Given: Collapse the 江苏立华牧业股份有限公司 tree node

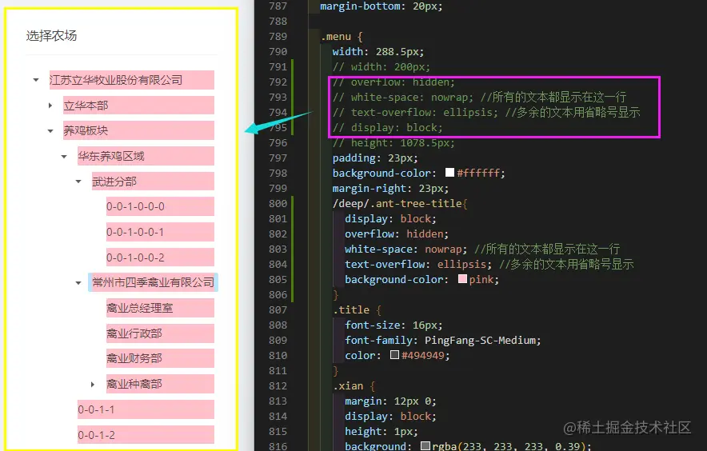Looking at the screenshot, I should pyautogui.click(x=36, y=80).
